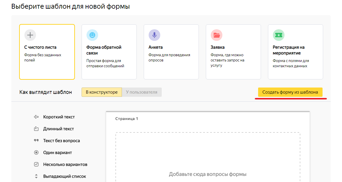This screenshot has height=182, width=342.
Task: Click the plus icon on blank template
Action: tap(30, 35)
